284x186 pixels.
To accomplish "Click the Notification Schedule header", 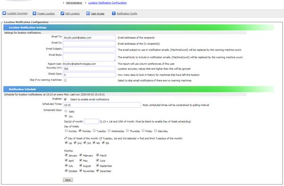I will [139, 89].
